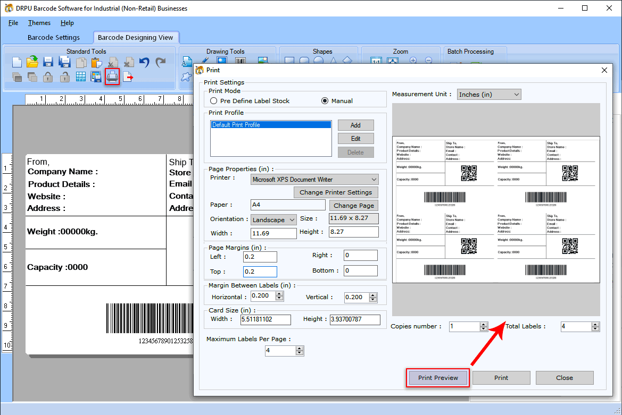Viewport: 622px width, 415px height.
Task: Click the Send to Back layers icon
Action: [32, 77]
